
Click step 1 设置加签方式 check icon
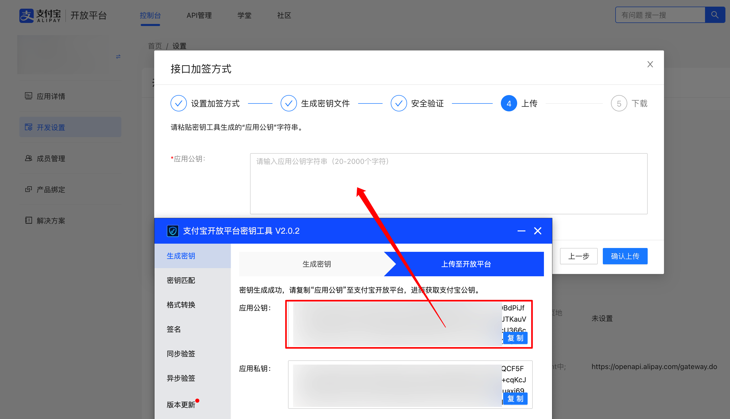[x=178, y=103]
